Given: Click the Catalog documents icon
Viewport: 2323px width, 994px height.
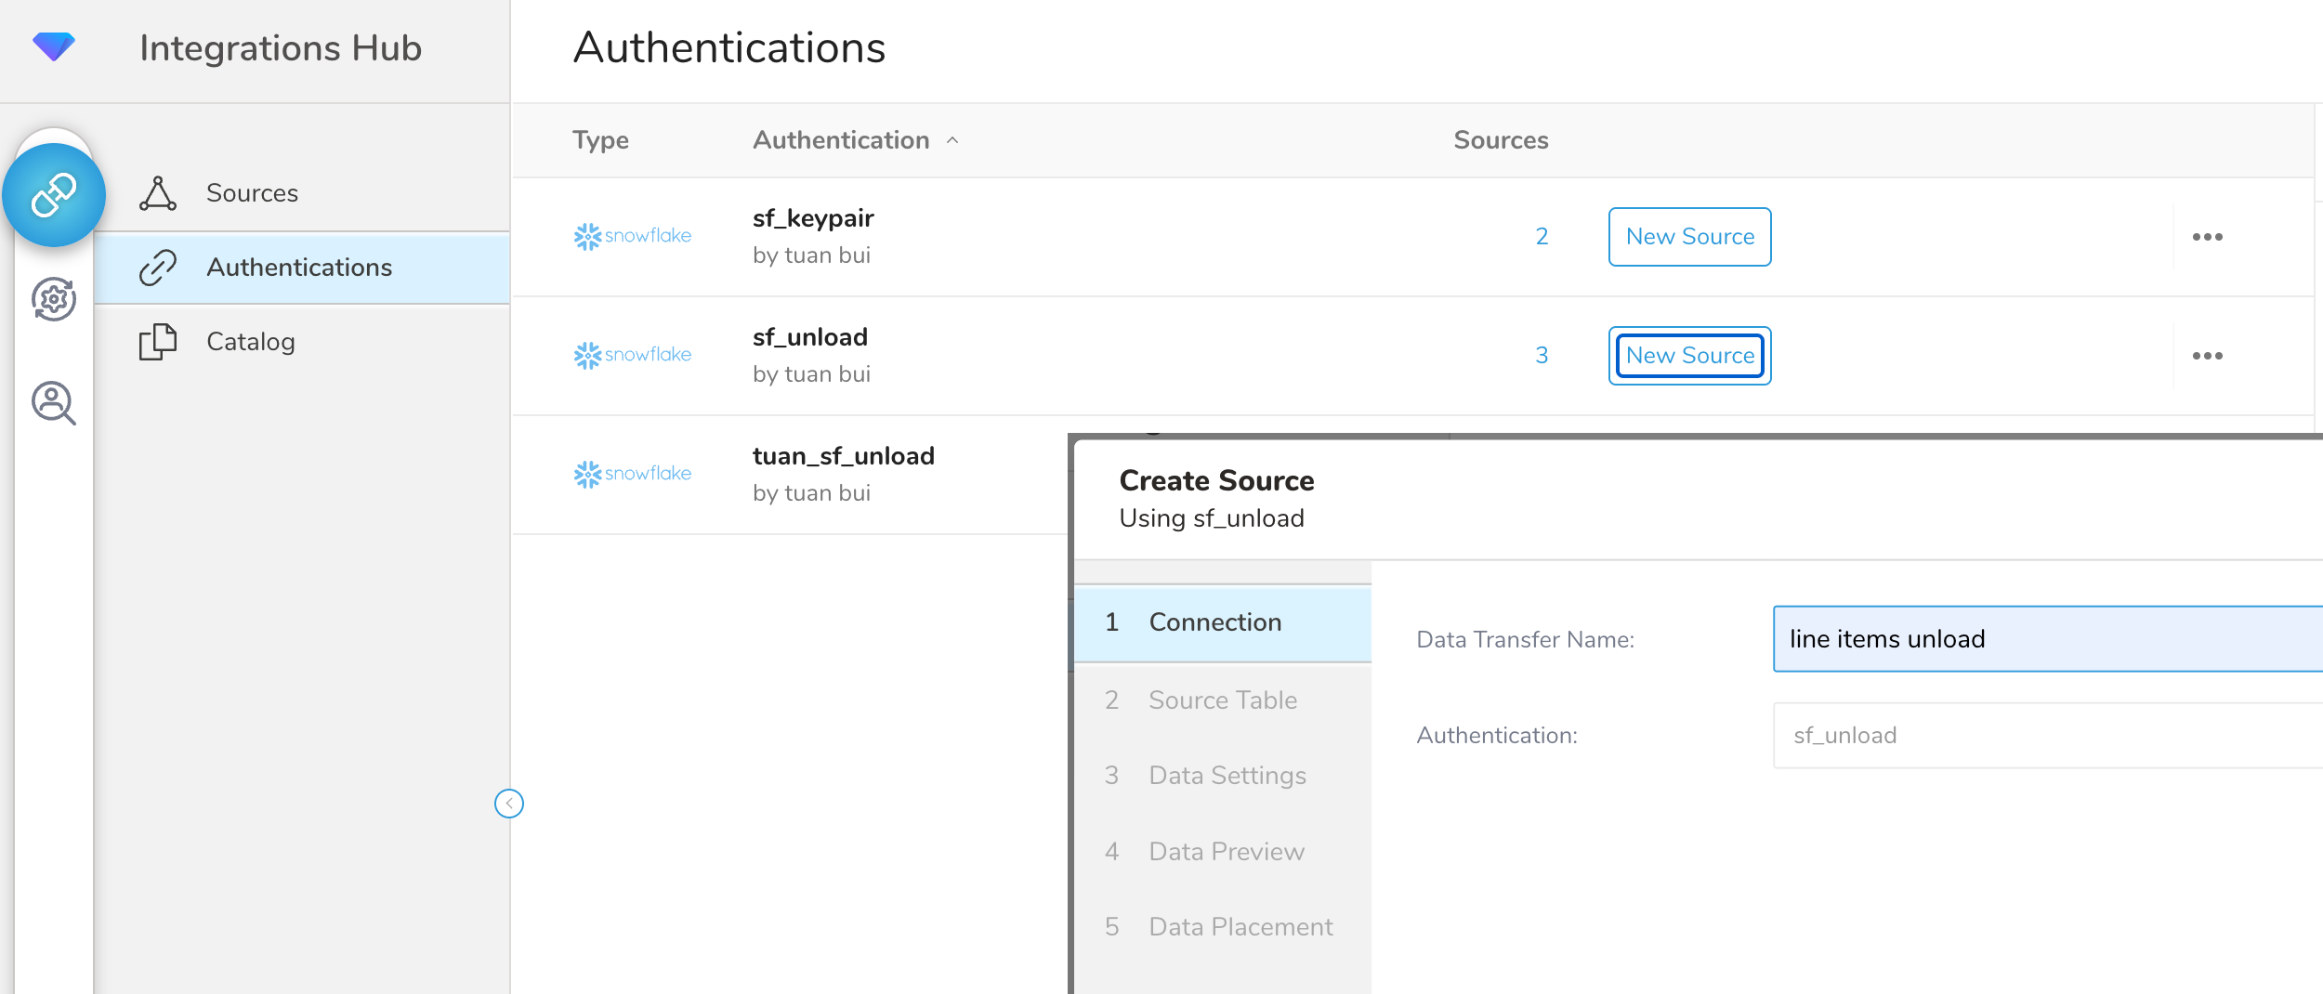Looking at the screenshot, I should (158, 342).
